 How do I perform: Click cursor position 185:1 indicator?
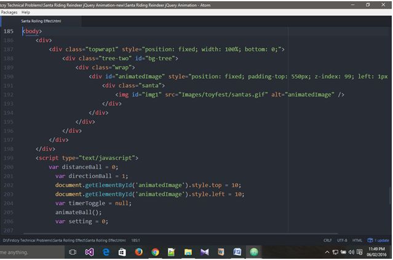pyautogui.click(x=135, y=240)
